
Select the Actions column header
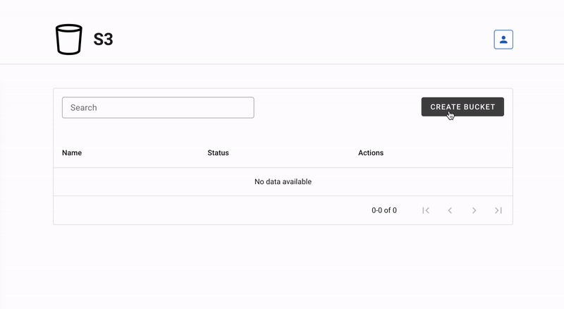371,152
